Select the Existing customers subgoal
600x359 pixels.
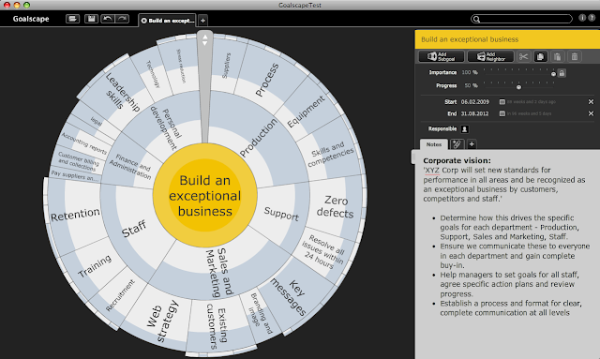(x=217, y=325)
